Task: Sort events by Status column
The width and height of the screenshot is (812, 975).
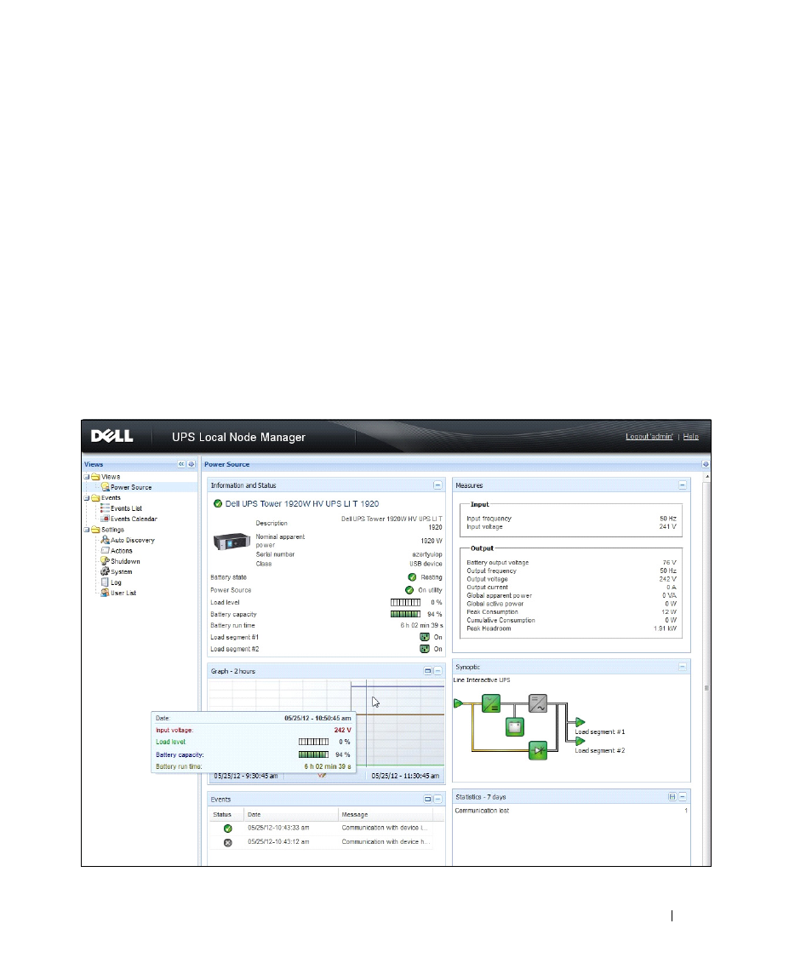Action: click(x=226, y=815)
